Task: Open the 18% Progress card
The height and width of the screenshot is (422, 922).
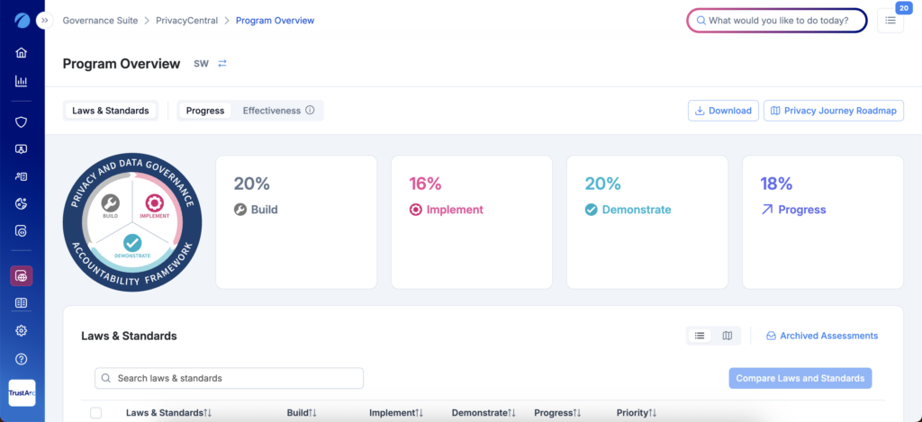Action: pos(823,222)
